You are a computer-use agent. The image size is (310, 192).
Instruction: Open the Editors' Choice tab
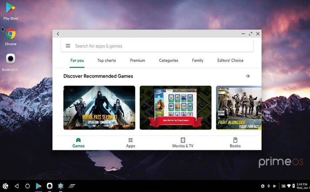click(x=230, y=61)
